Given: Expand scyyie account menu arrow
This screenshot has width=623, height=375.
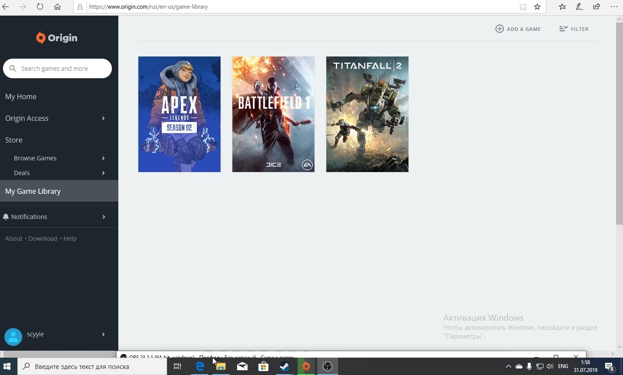Looking at the screenshot, I should point(104,334).
